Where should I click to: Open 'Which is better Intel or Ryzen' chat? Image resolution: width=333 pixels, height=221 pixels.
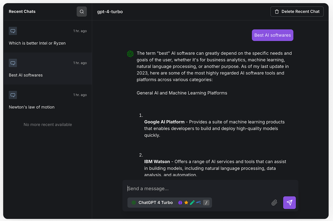point(37,43)
